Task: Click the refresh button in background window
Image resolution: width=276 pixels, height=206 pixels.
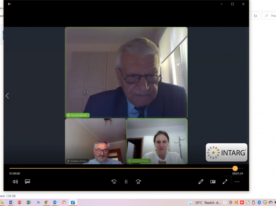Action: point(255,16)
